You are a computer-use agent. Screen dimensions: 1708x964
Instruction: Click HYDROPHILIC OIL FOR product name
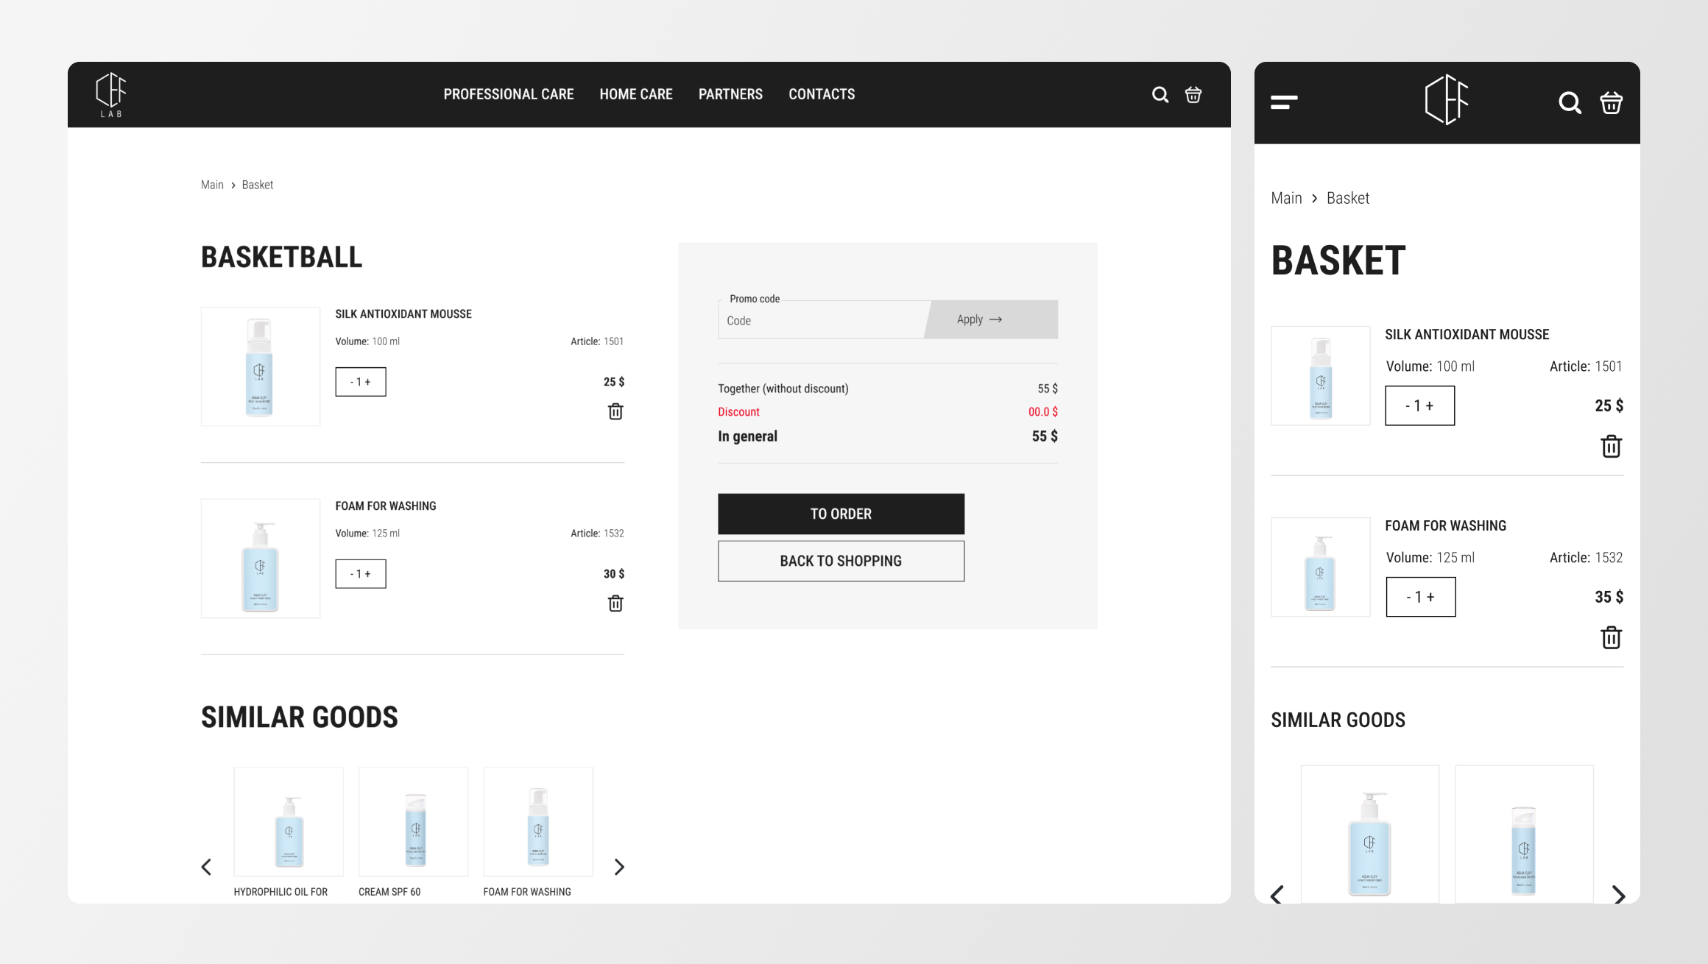[280, 892]
